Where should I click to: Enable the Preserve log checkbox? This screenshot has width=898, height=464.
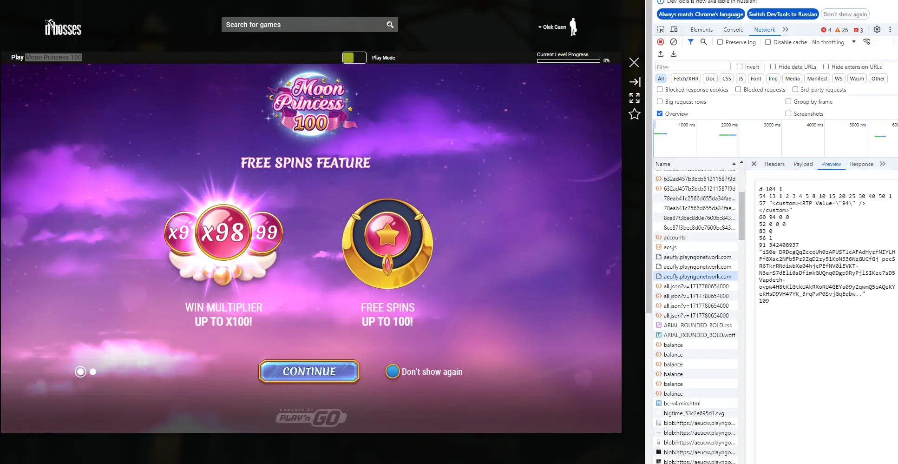pos(720,42)
